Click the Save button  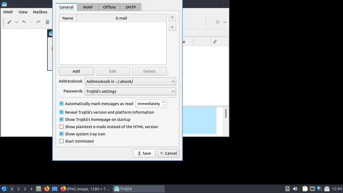click(x=144, y=153)
